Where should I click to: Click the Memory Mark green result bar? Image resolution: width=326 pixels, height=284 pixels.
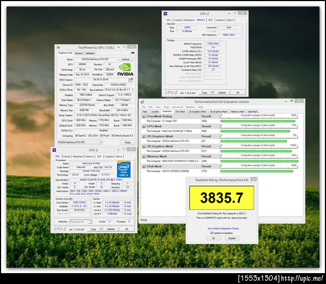pos(259,161)
